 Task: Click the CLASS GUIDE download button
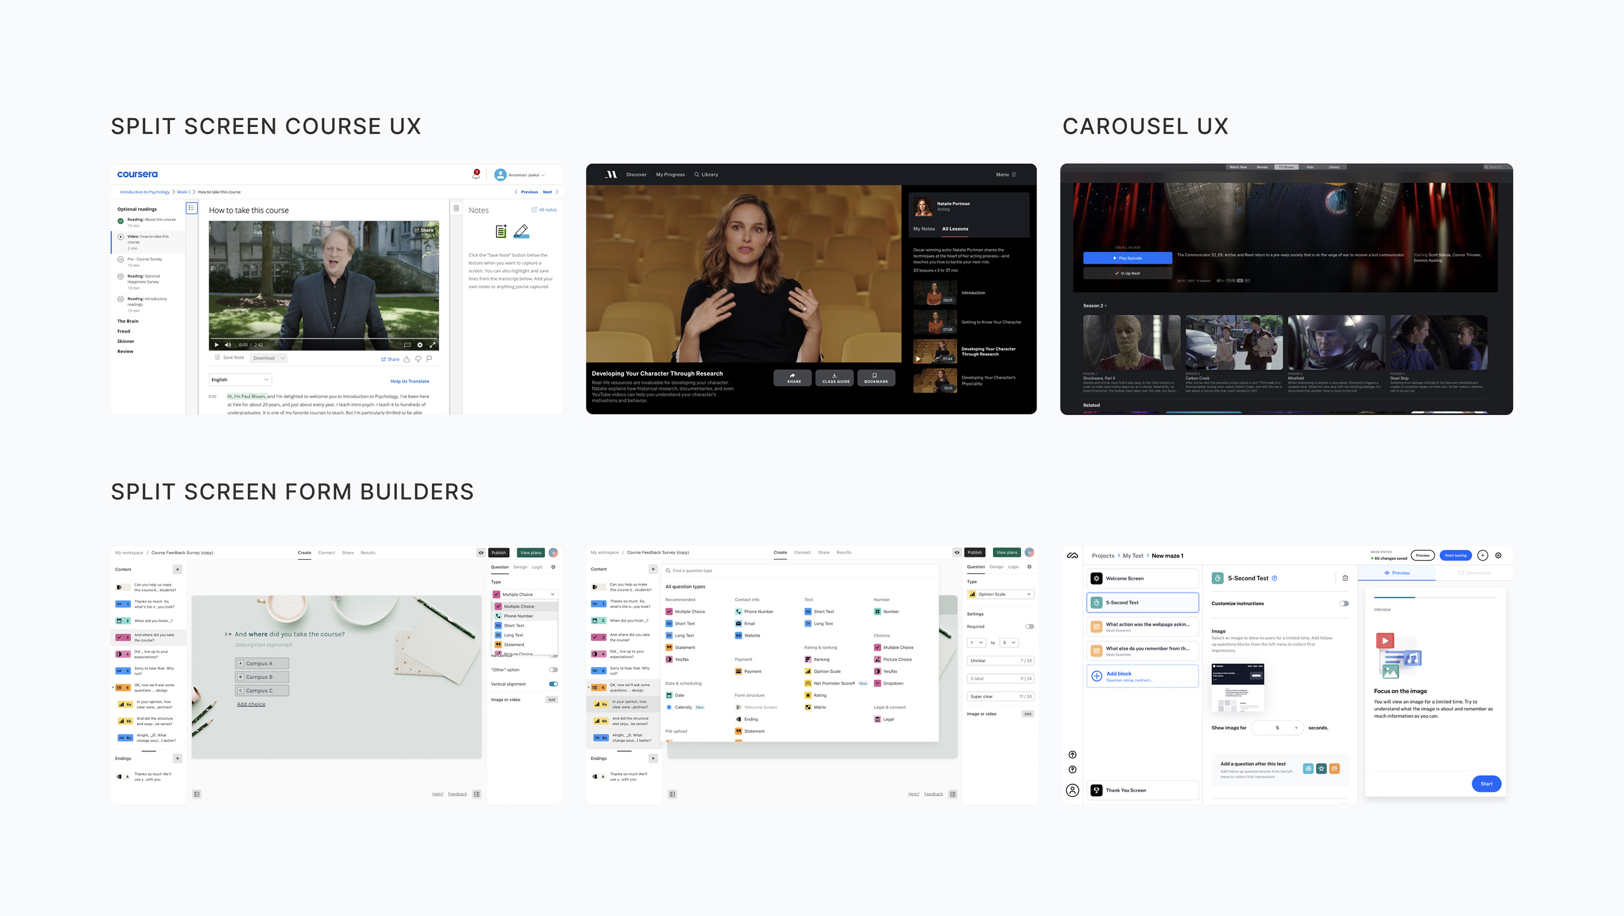[x=835, y=378]
